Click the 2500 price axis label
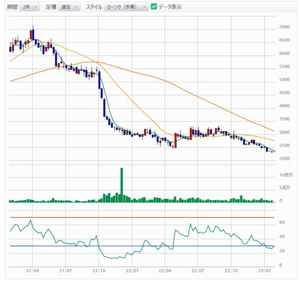The image size is (302, 284). pyautogui.click(x=285, y=145)
